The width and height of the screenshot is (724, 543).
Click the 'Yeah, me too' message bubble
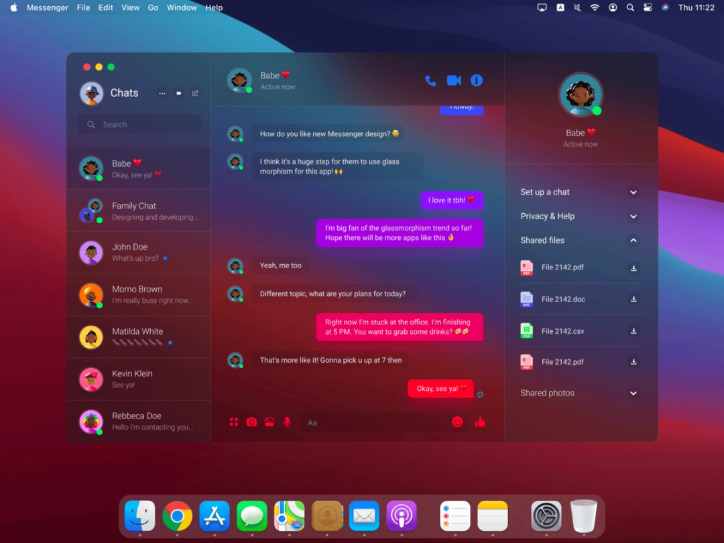281,265
